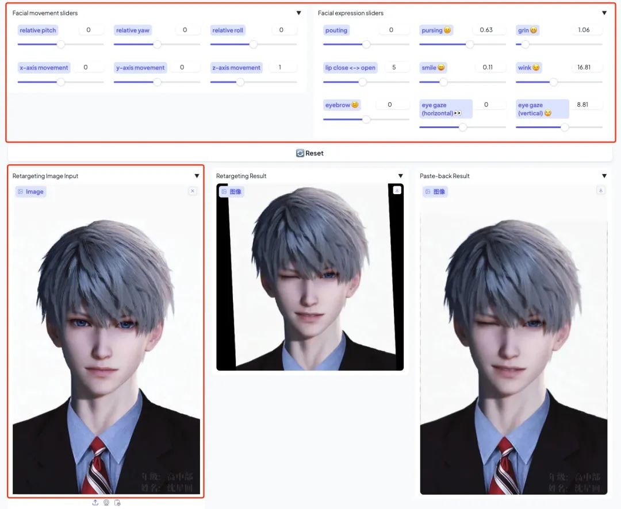Adjust the x-axis movement slider
This screenshot has height=509, width=621.
(60, 82)
